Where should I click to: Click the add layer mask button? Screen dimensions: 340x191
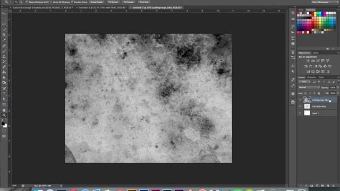coord(312,186)
